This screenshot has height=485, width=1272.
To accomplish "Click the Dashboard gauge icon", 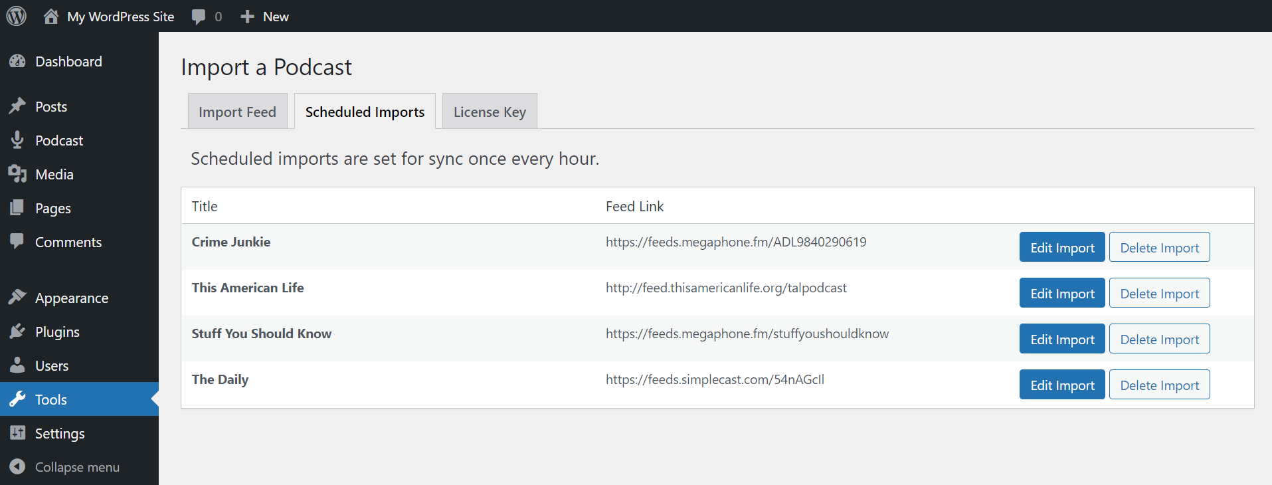I will pos(17,61).
